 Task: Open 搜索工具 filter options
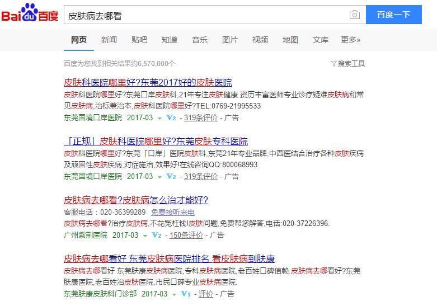(x=348, y=64)
